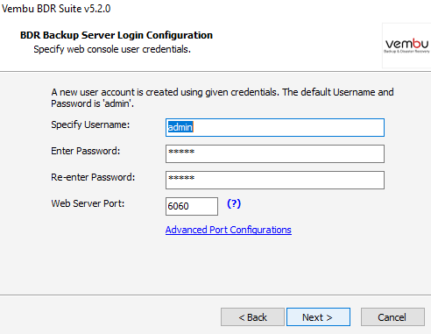431x334 pixels.
Task: Focus the Re-enter Password field
Action: [x=275, y=180]
